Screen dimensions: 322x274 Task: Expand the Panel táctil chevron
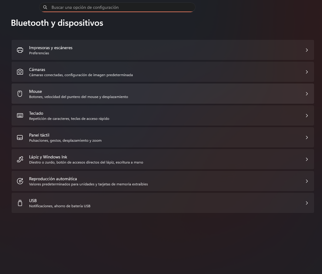pyautogui.click(x=307, y=137)
